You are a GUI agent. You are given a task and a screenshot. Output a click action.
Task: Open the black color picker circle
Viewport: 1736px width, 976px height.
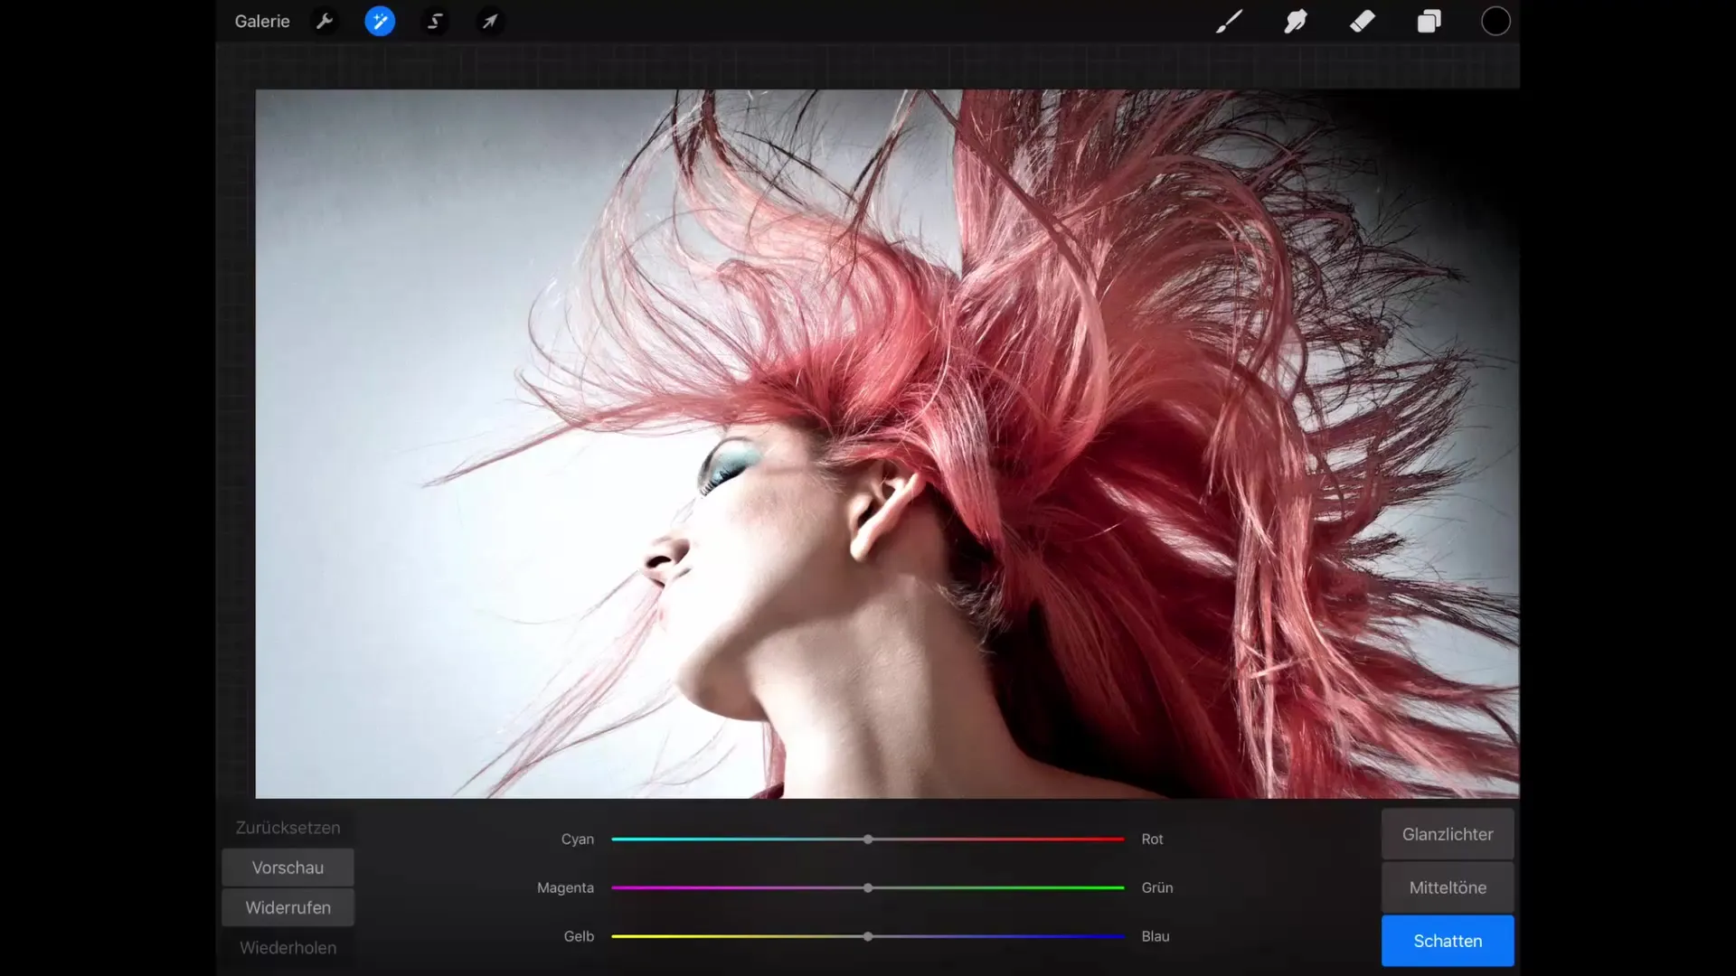pyautogui.click(x=1495, y=21)
